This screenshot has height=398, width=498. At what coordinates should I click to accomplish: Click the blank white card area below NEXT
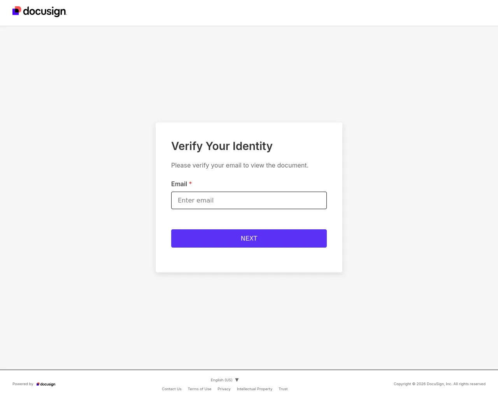[249, 260]
